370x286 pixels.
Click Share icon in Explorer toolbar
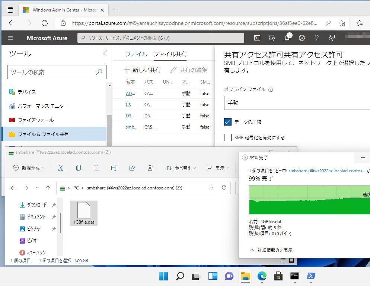pos(132,168)
